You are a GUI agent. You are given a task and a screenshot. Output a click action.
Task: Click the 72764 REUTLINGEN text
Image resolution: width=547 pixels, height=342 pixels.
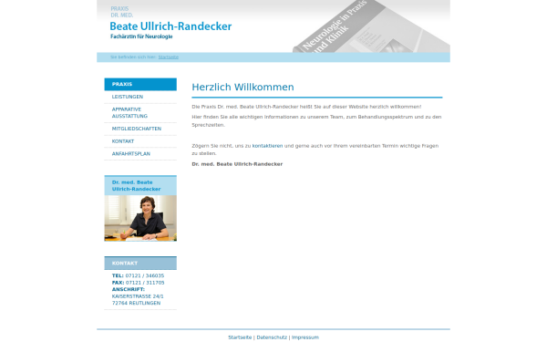[x=136, y=303]
